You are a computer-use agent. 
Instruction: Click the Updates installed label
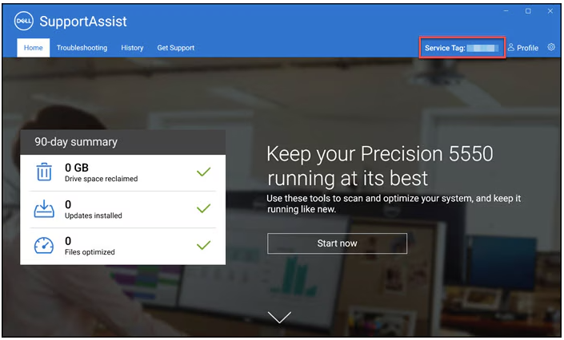(x=93, y=215)
